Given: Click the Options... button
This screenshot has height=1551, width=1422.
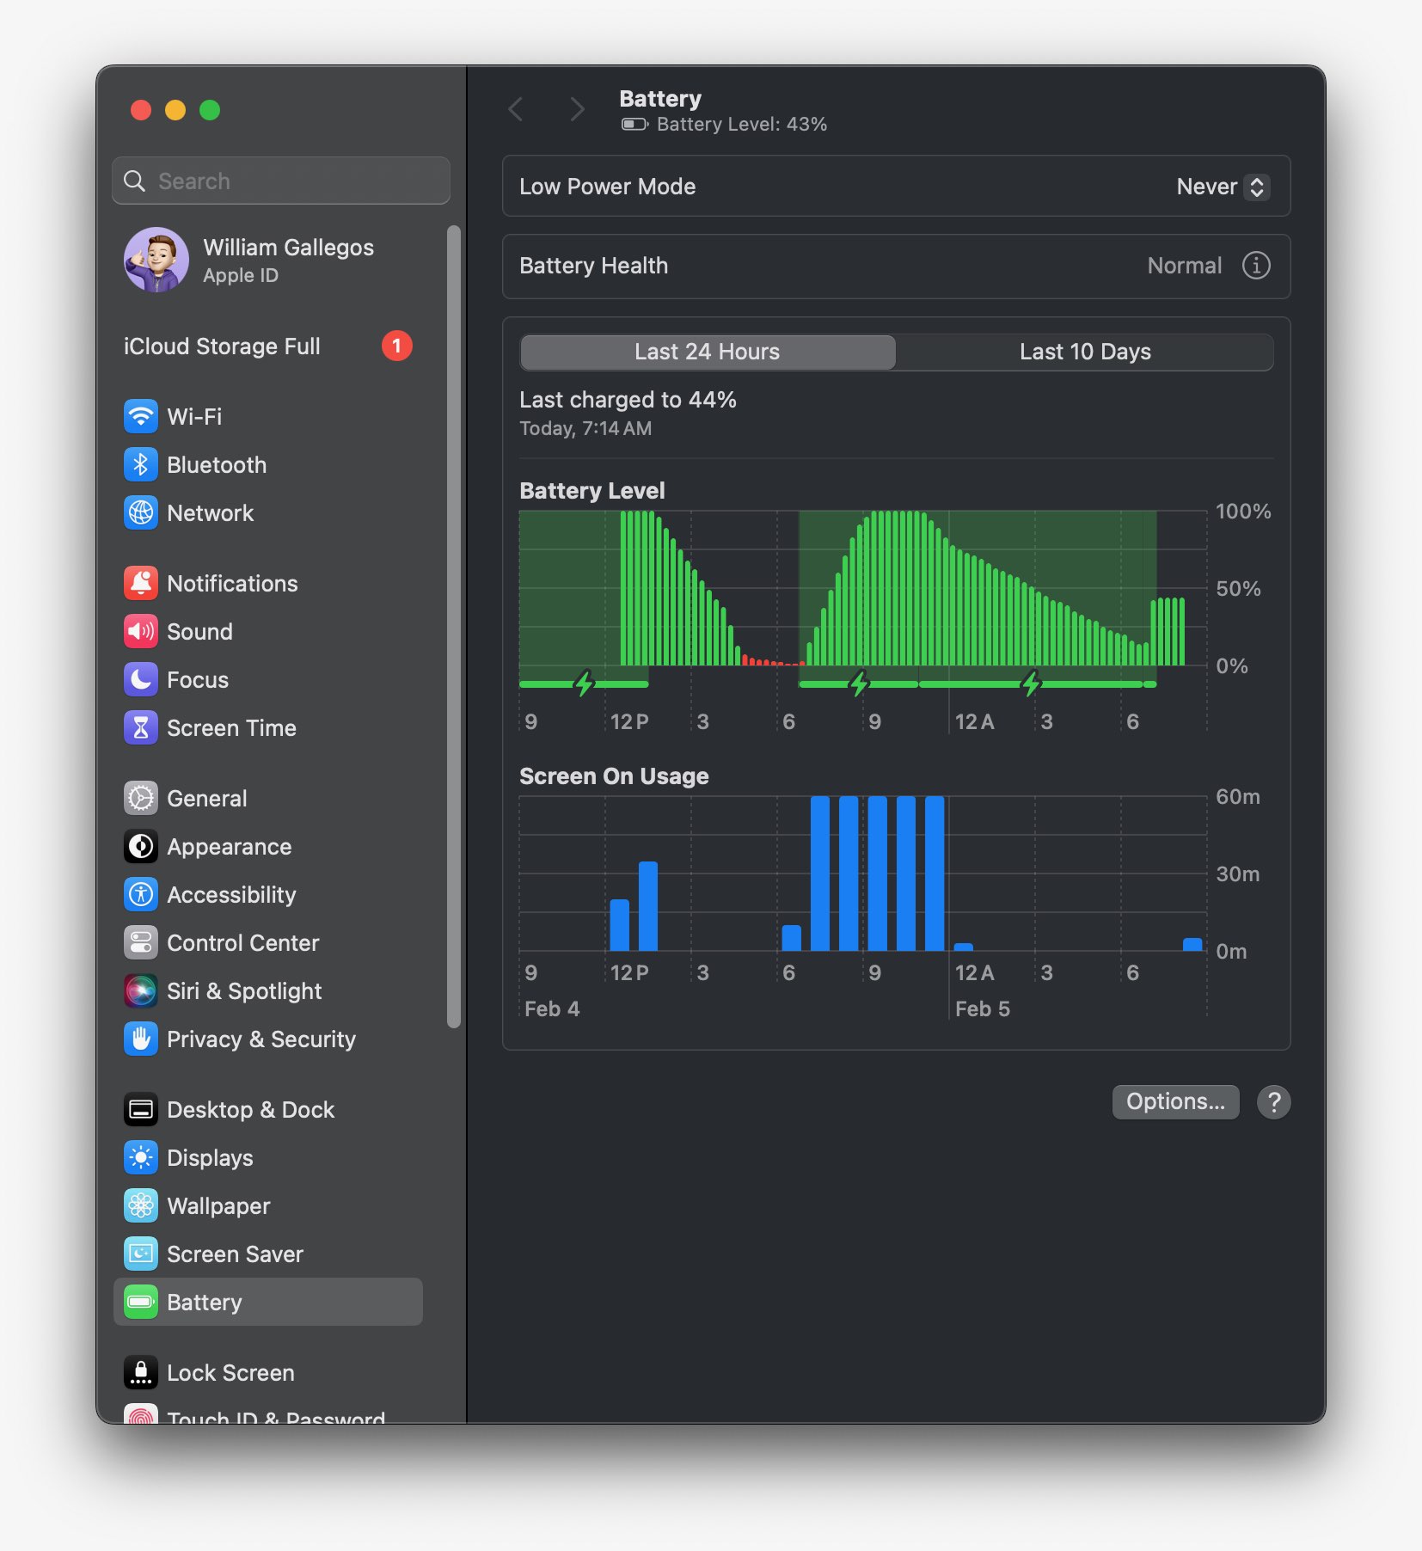Looking at the screenshot, I should point(1175,1102).
